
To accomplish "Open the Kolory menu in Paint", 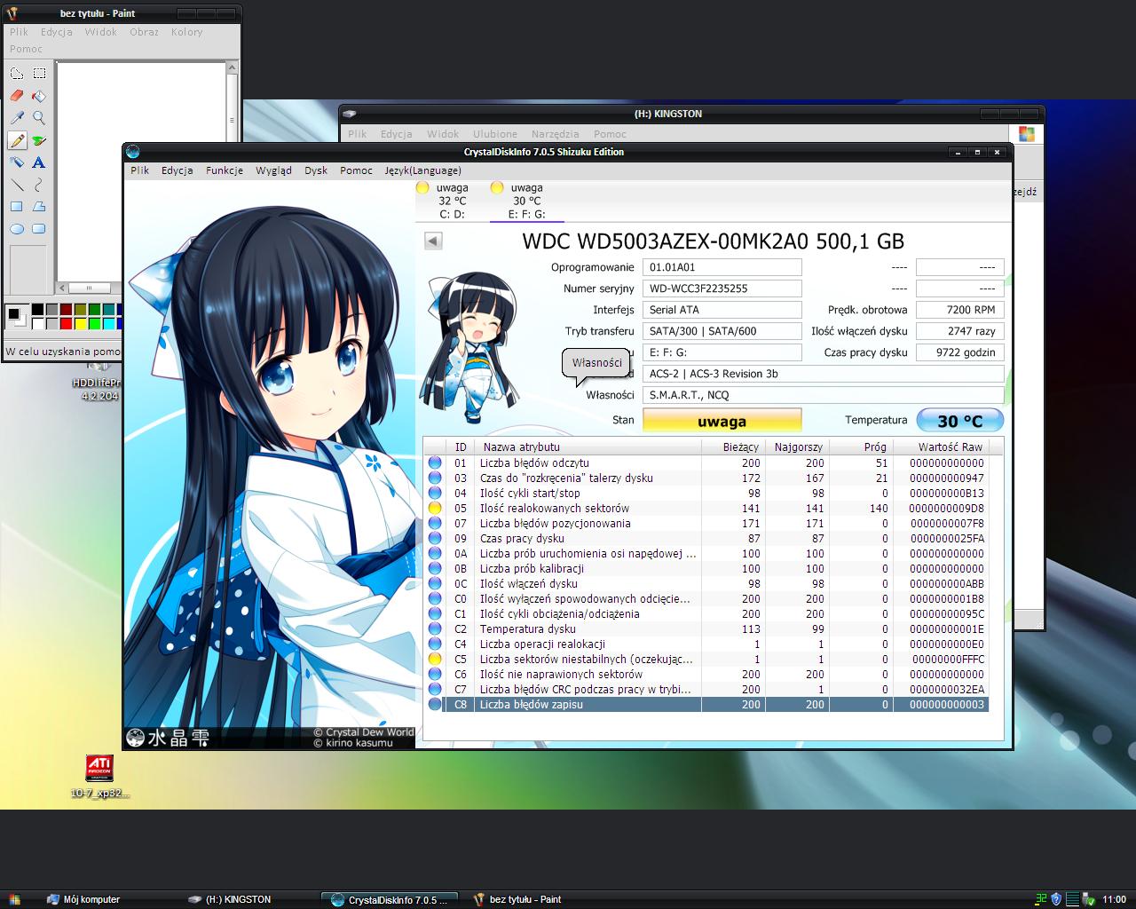I will pyautogui.click(x=186, y=32).
